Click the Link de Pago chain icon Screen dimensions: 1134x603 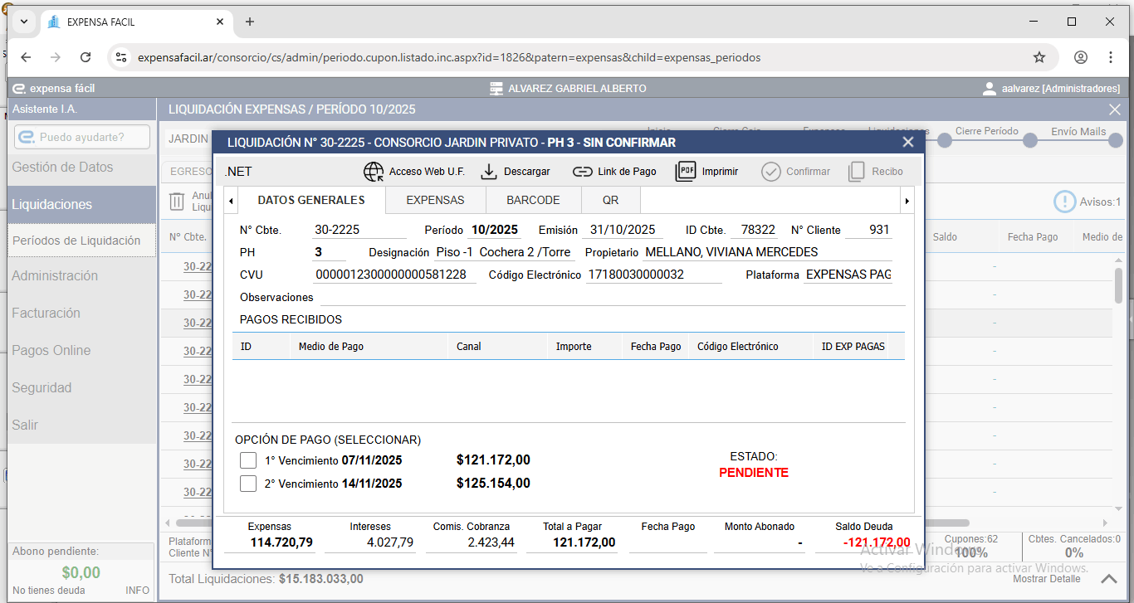tap(583, 172)
